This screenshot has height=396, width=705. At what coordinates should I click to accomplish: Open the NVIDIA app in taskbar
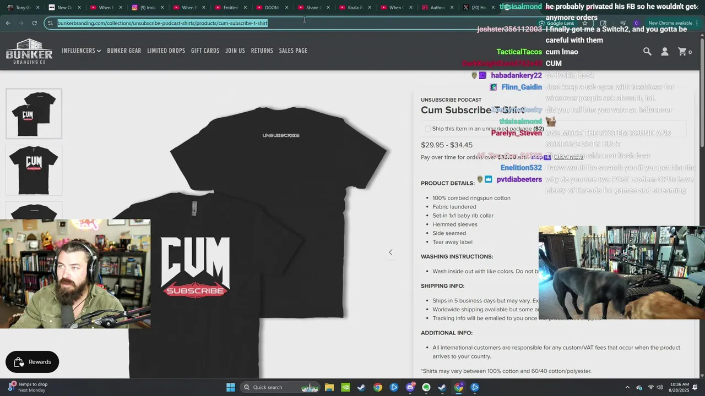(345, 387)
